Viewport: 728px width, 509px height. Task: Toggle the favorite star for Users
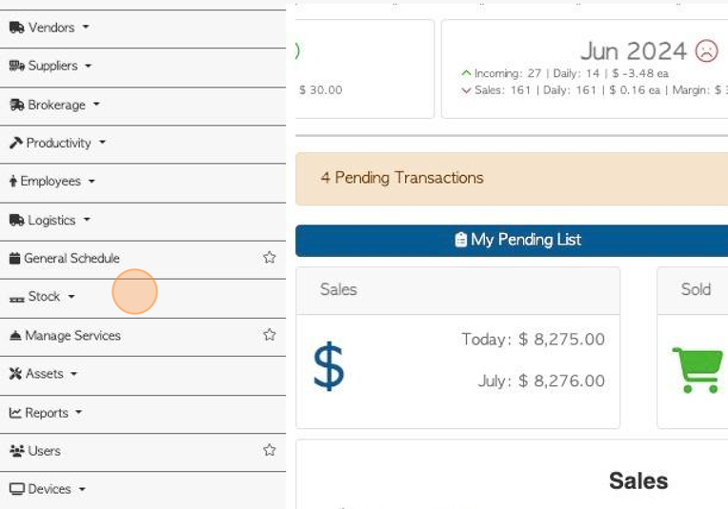click(270, 450)
